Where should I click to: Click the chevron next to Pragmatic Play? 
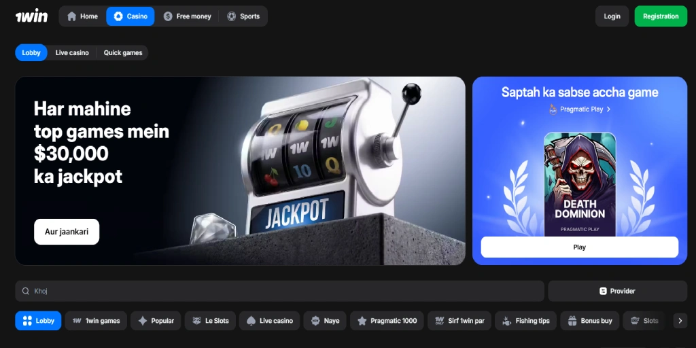click(x=608, y=109)
